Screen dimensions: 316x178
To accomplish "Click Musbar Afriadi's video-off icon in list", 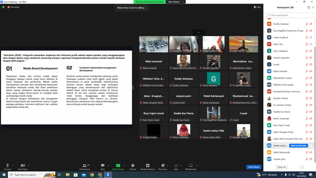I will (311, 98).
